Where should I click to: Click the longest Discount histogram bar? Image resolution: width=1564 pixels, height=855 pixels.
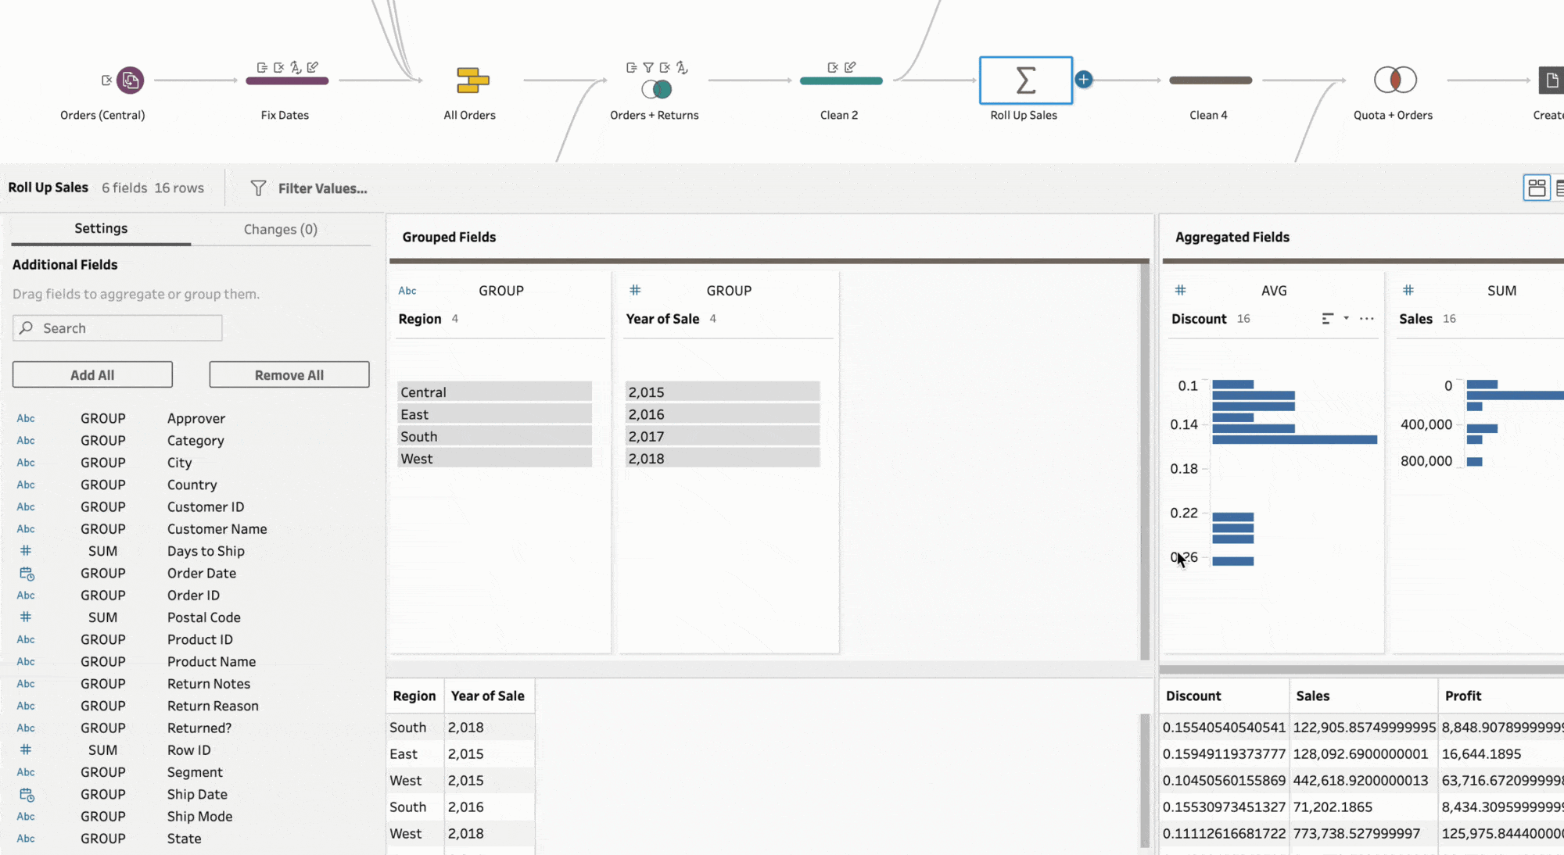(1294, 440)
